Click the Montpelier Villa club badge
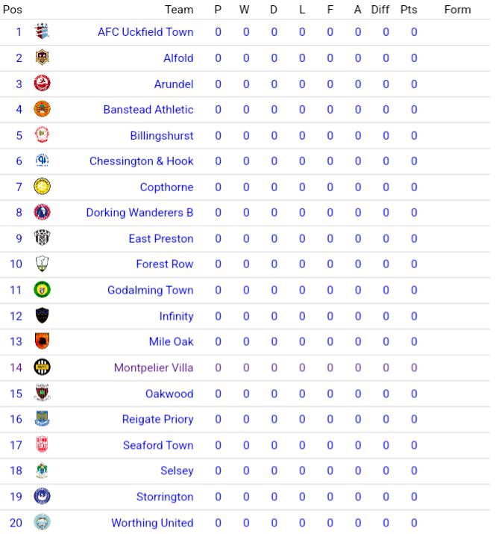 43,367
